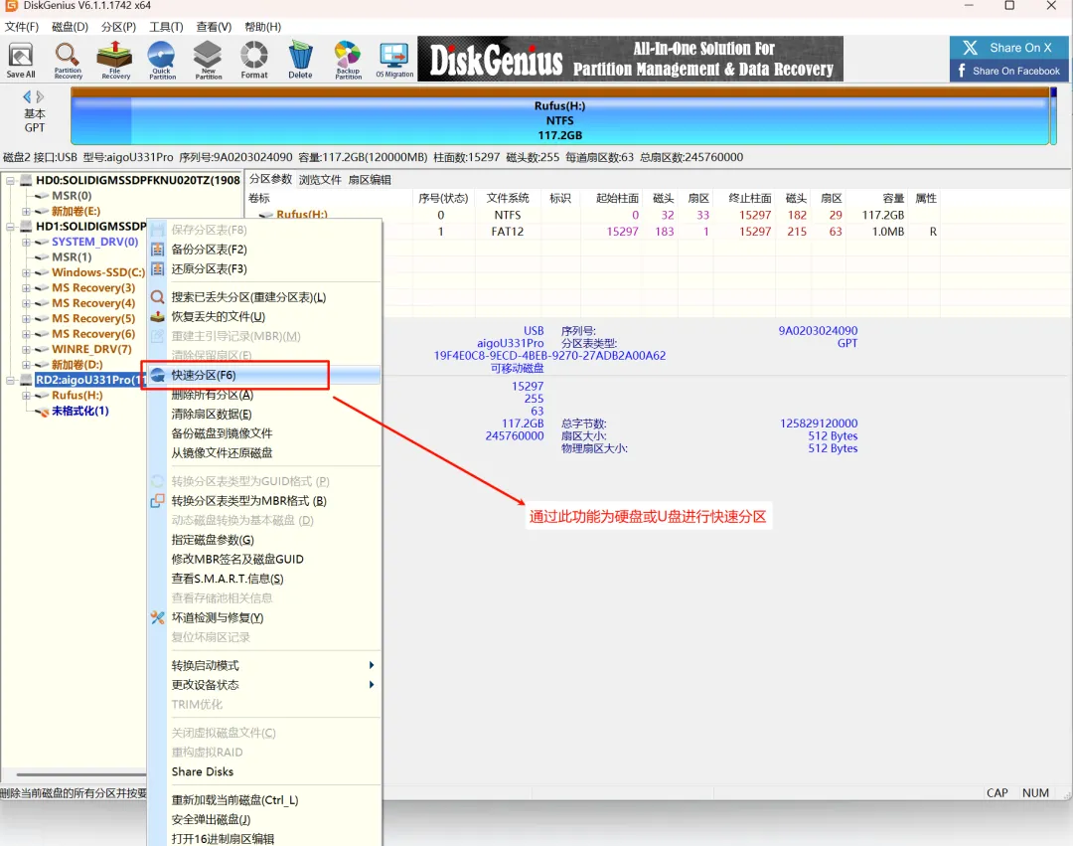Collapse the HD1:SOLIDIGMSSDP disk node
The image size is (1073, 846).
click(x=10, y=227)
